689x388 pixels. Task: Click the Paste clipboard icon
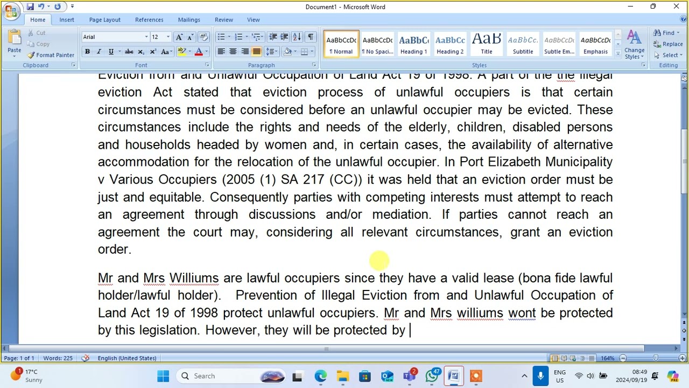[15, 38]
